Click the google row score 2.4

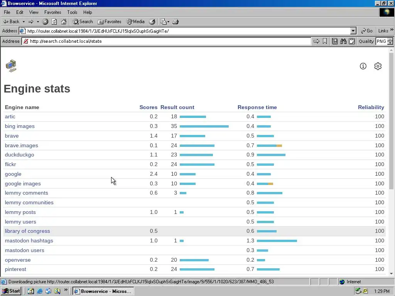click(154, 174)
